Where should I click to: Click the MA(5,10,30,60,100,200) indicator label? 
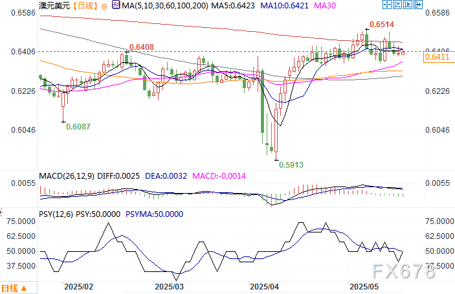pyautogui.click(x=165, y=6)
